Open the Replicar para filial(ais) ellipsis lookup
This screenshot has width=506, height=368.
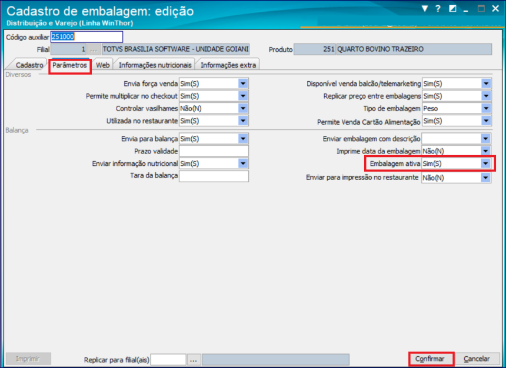(194, 360)
